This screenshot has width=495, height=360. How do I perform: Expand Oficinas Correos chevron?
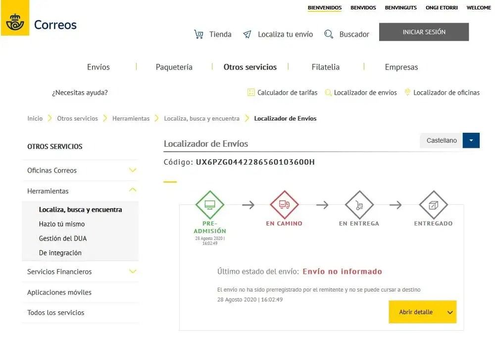pos(133,170)
